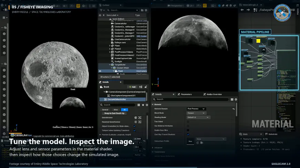Click hamburger menu in left viewport

click(x=5, y=18)
